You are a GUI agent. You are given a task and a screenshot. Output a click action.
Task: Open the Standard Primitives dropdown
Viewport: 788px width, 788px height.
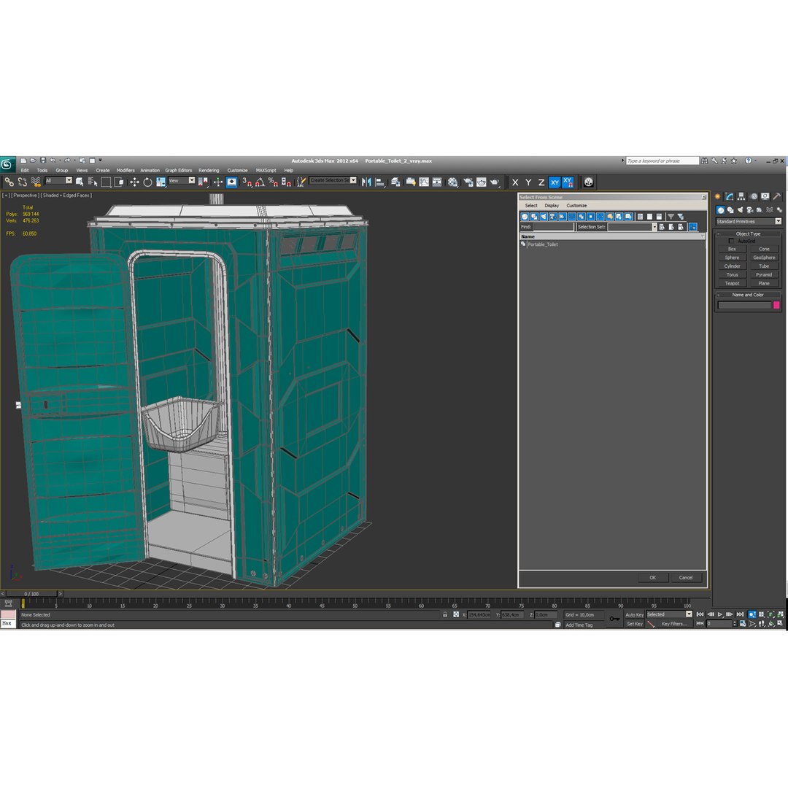pos(749,221)
